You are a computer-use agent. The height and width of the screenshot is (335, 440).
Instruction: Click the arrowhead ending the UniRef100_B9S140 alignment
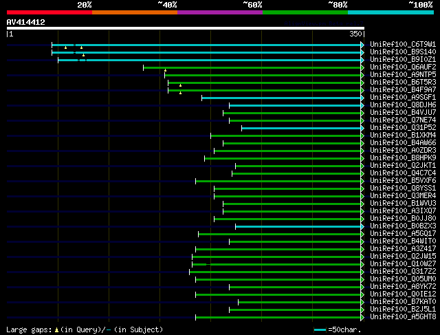pos(362,52)
